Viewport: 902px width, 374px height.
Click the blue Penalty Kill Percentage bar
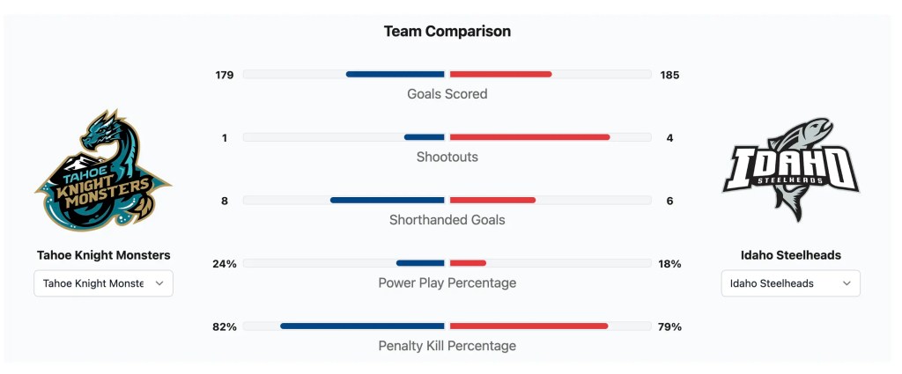362,326
